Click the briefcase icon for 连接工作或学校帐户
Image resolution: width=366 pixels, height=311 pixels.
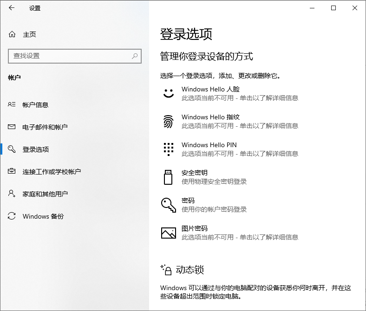pyautogui.click(x=12, y=171)
